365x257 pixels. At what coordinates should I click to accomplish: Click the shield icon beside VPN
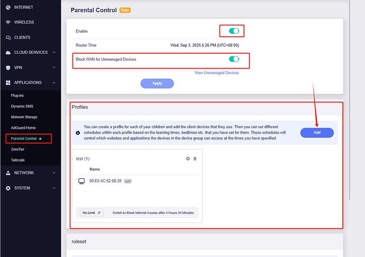point(8,68)
